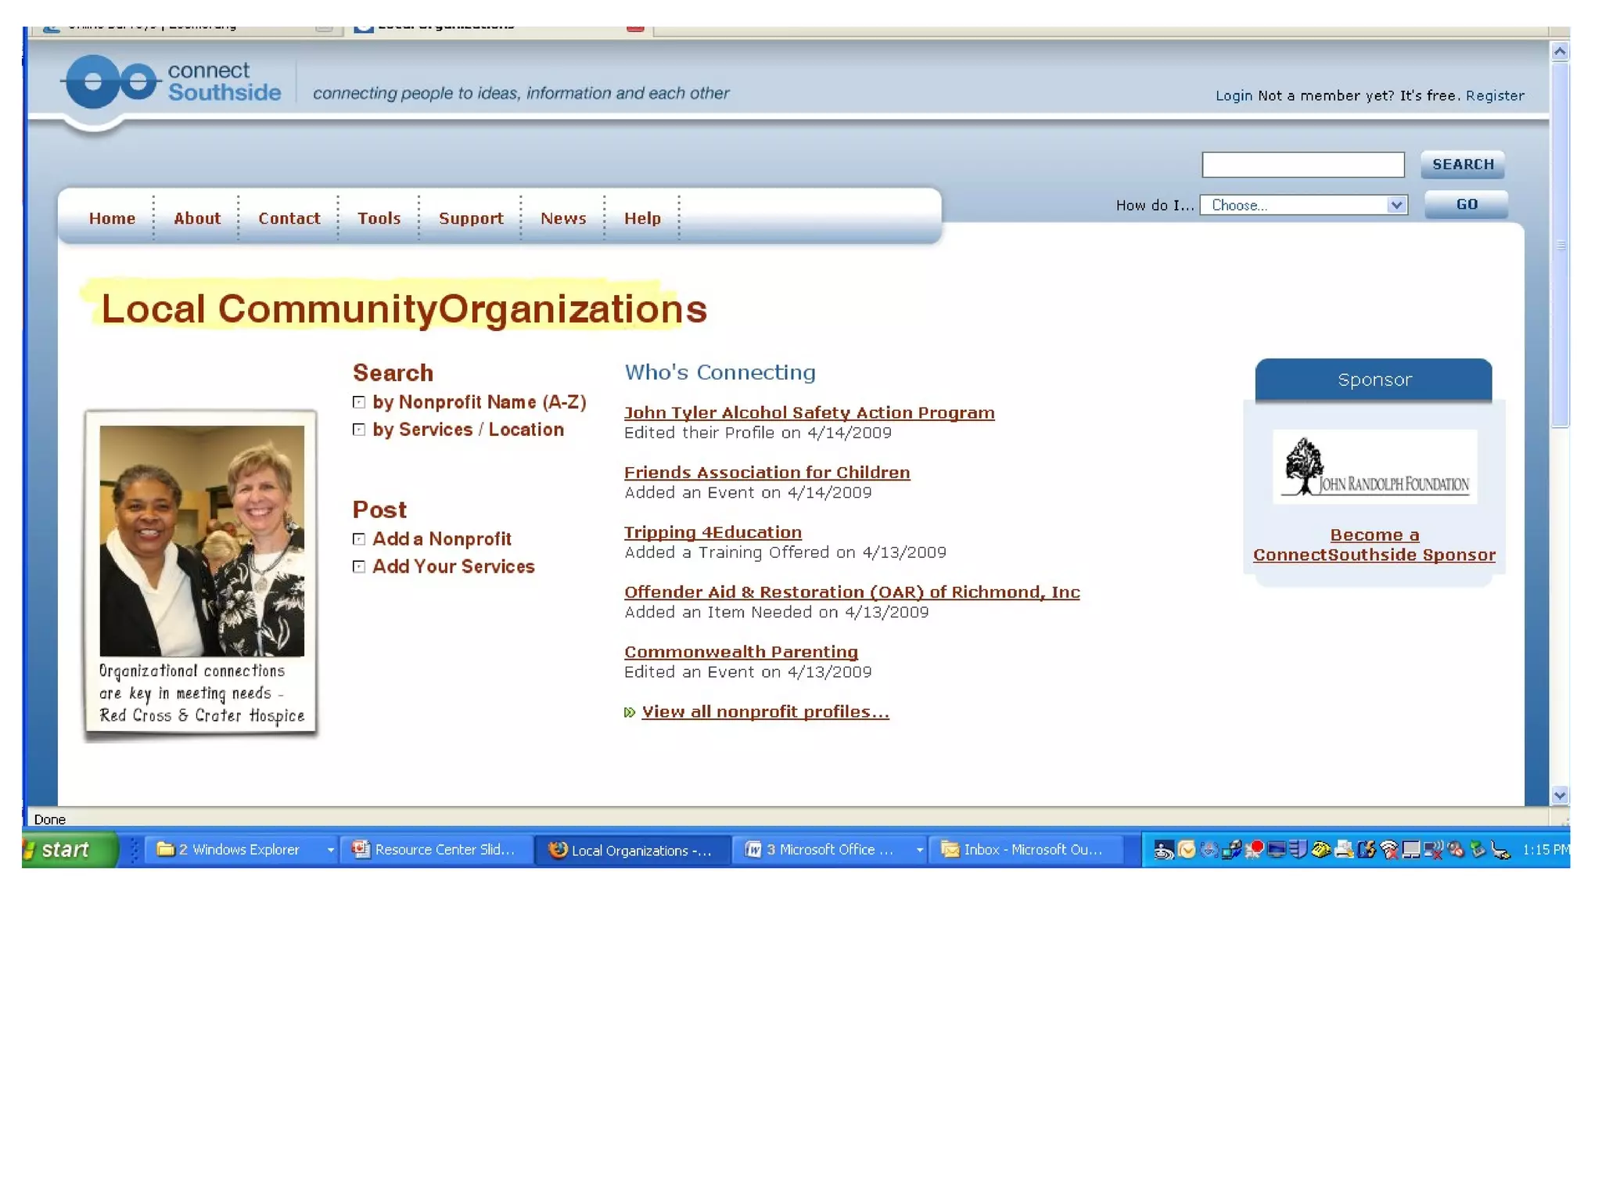
Task: Toggle the box next to by Nonprofit Name (A-Z)
Action: pyautogui.click(x=359, y=402)
